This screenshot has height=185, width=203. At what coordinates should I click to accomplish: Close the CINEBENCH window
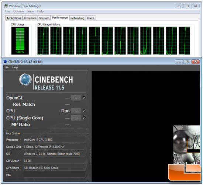(196, 62)
